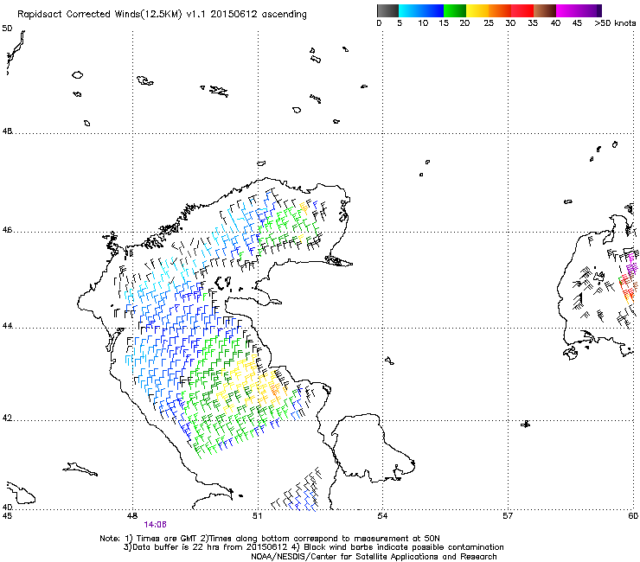Click the '>50 knots' legend label
The height and width of the screenshot is (562, 640).
pos(615,23)
